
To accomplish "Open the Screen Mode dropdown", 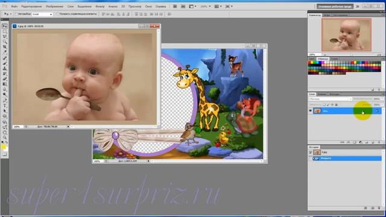I will [x=229, y=7].
